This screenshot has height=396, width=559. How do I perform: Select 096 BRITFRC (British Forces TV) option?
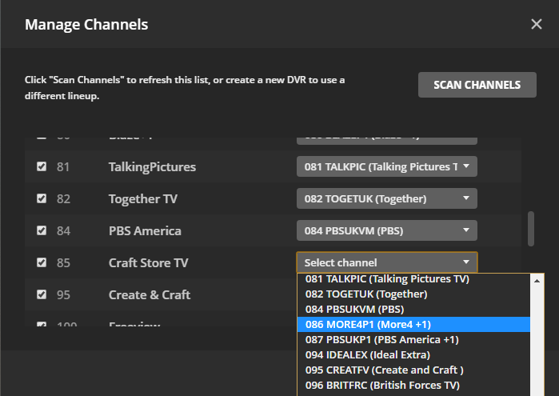click(413, 386)
